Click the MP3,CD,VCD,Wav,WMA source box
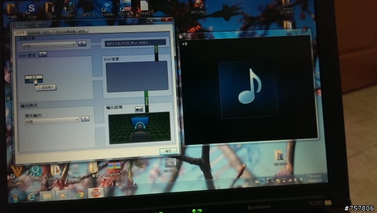The image size is (377, 213). [135, 43]
